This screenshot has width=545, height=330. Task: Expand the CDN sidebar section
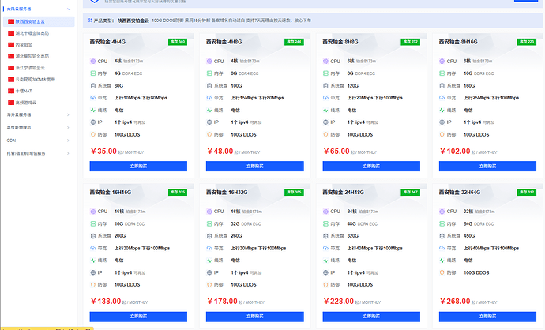[x=68, y=141]
